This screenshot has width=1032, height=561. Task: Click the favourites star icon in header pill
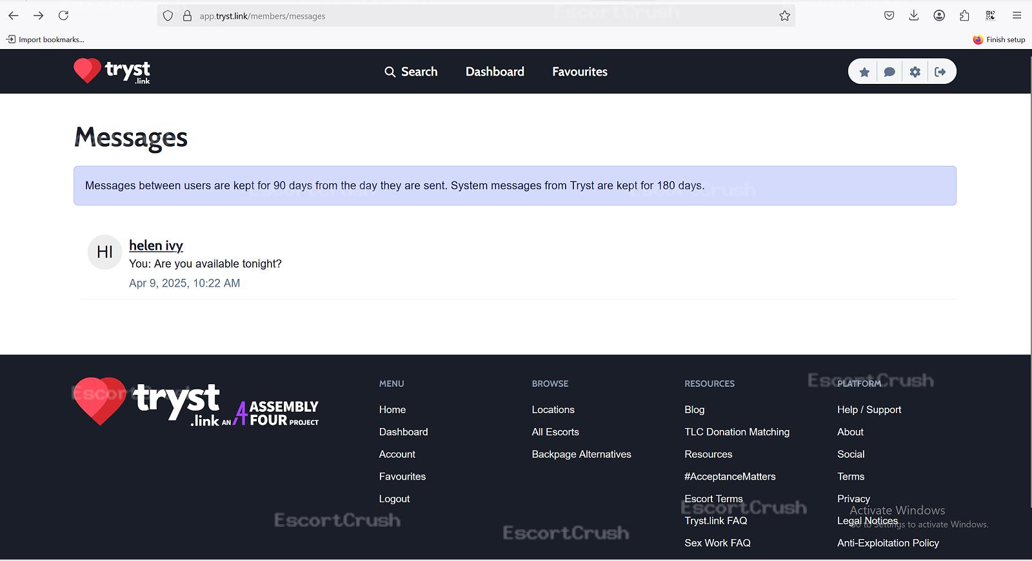[864, 72]
